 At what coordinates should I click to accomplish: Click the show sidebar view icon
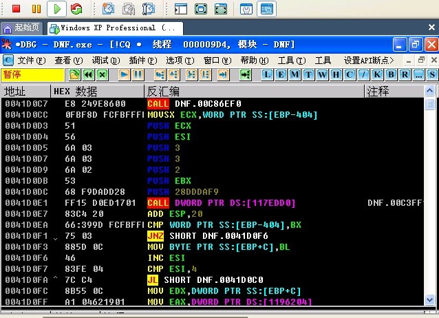coord(181,9)
